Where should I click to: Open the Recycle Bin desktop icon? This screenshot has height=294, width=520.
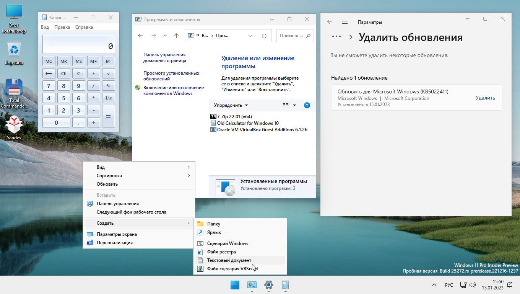tap(14, 53)
